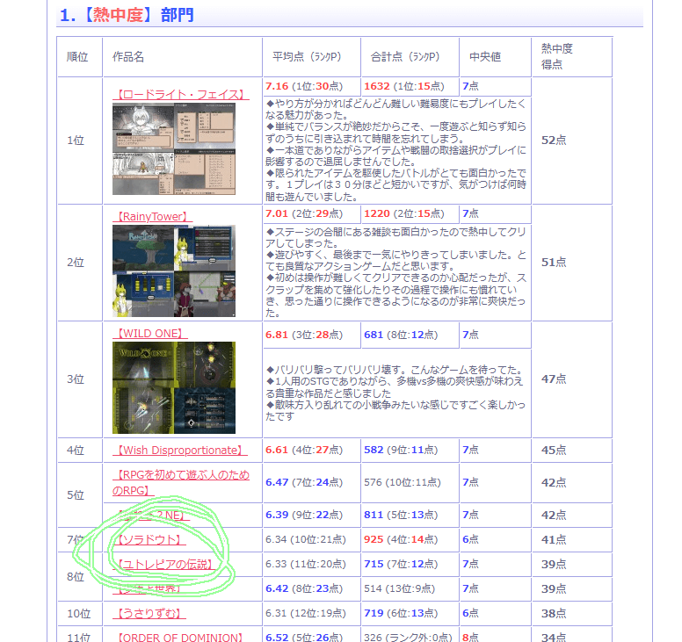Open the WILD ONE game link
The image size is (682, 642).
[x=149, y=333]
